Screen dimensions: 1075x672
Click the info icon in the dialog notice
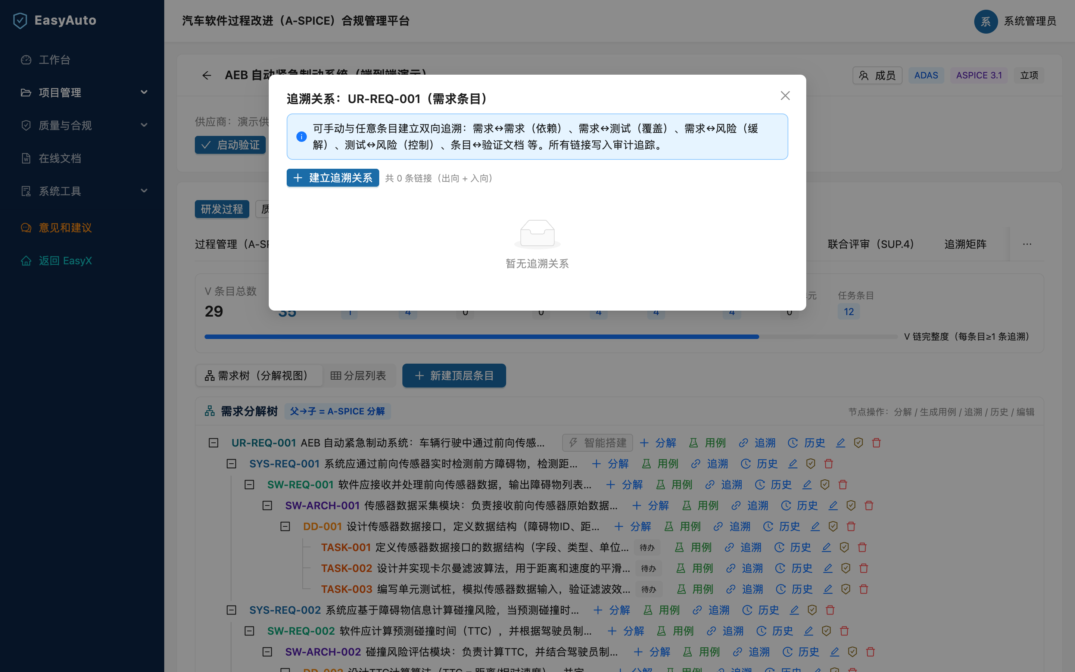click(x=301, y=136)
